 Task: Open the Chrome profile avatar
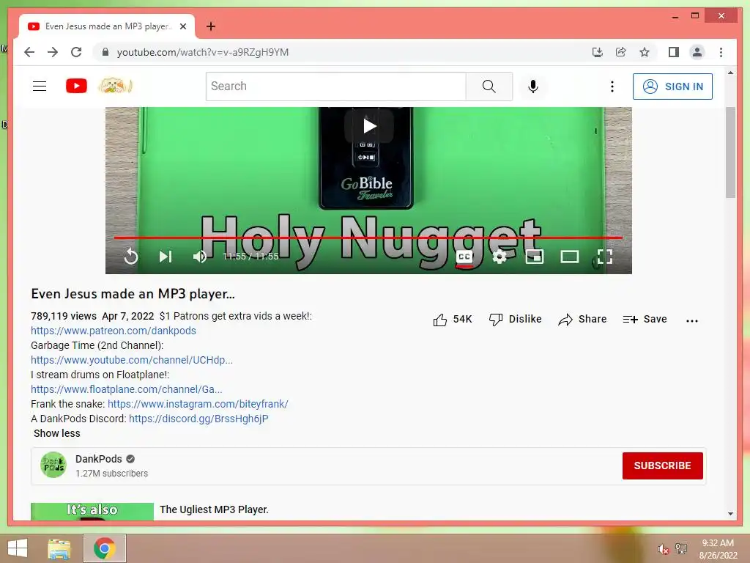click(x=697, y=52)
